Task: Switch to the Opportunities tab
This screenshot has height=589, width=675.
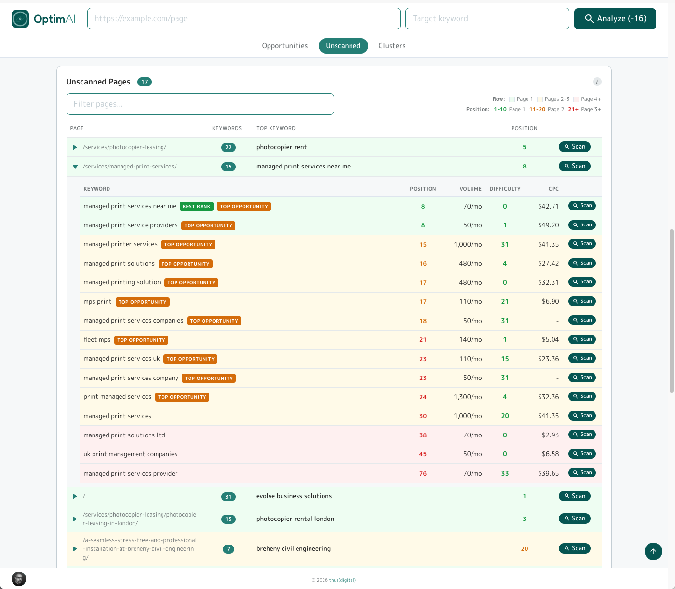Action: point(285,46)
